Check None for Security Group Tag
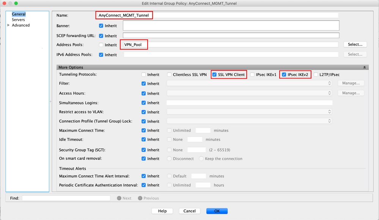The image size is (379, 220). [169, 150]
